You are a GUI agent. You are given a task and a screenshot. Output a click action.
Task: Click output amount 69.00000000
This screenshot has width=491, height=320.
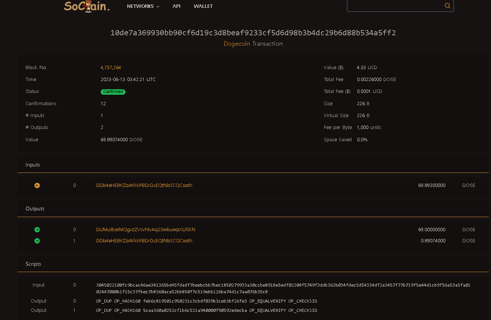432,230
